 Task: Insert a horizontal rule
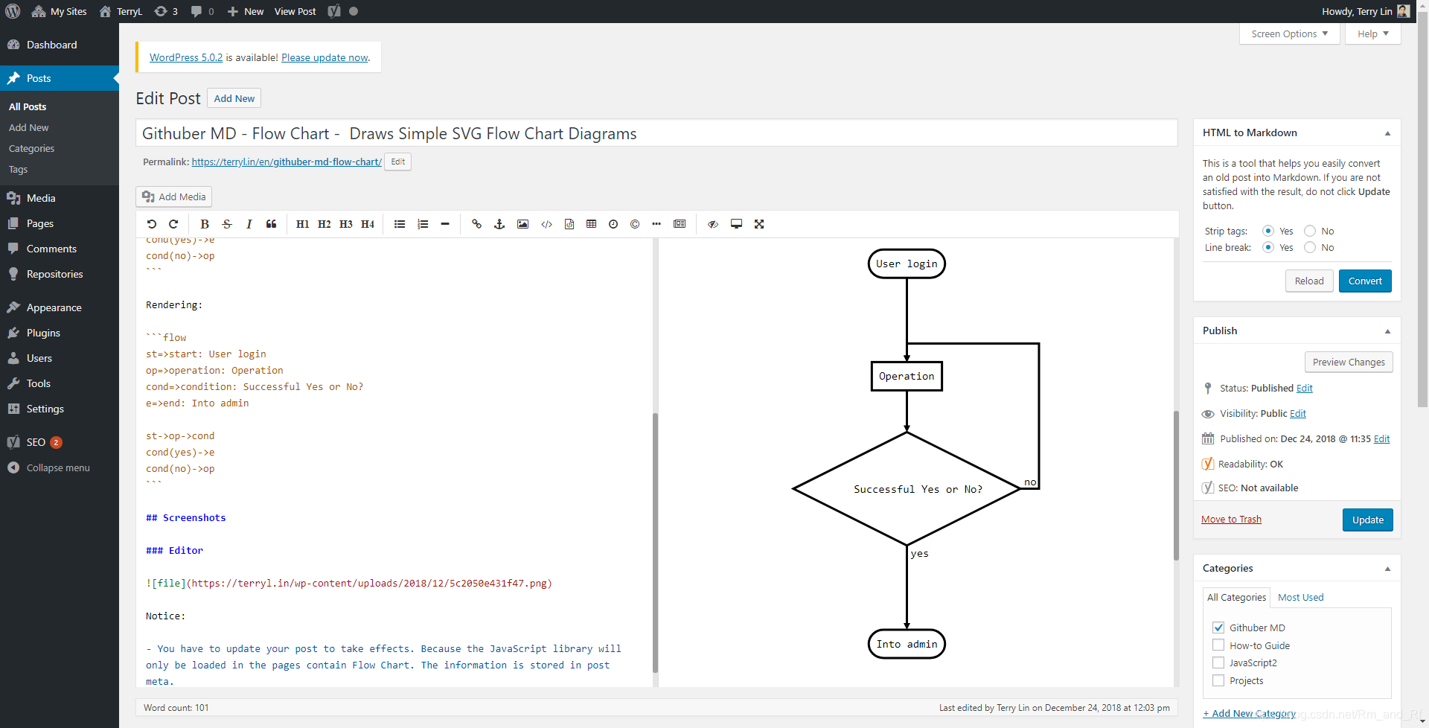[x=445, y=224]
